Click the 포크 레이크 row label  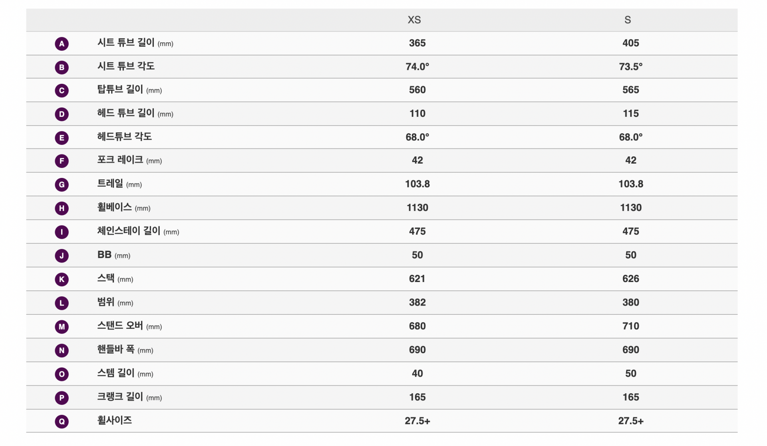click(x=129, y=160)
